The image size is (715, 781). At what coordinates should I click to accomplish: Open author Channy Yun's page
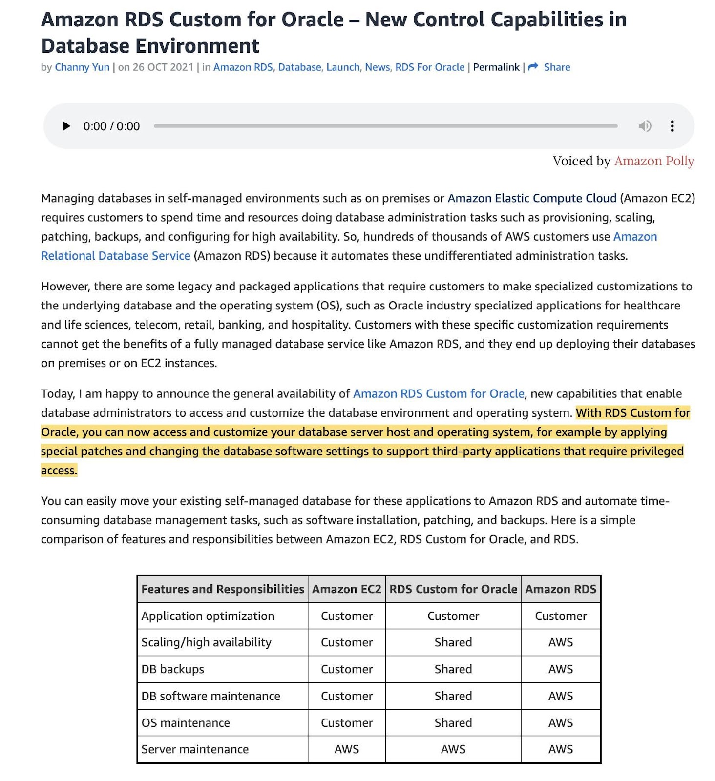[82, 67]
